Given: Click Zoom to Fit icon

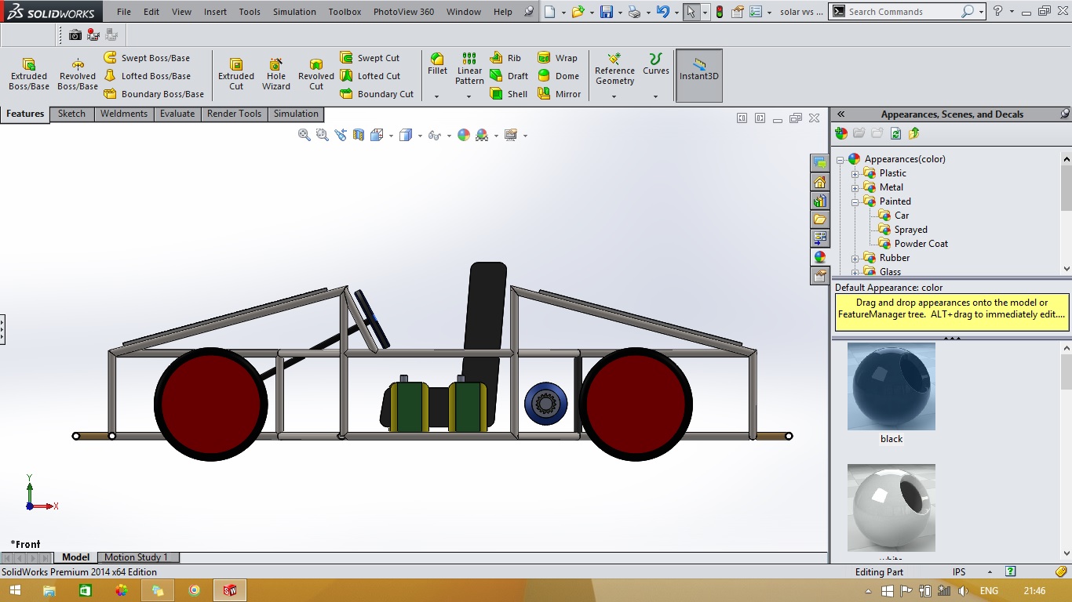Looking at the screenshot, I should [x=304, y=135].
